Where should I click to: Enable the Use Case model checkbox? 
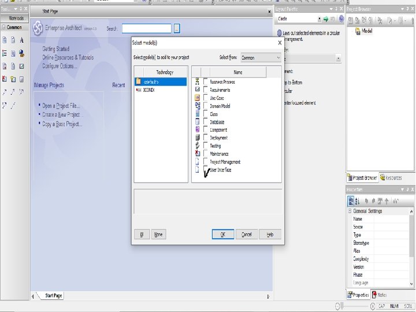pos(206,98)
